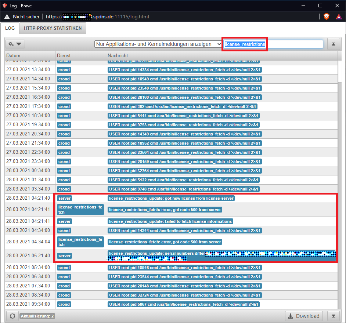Click the Brave Shields lion icon
This screenshot has height=323, width=346.
pos(327,17)
